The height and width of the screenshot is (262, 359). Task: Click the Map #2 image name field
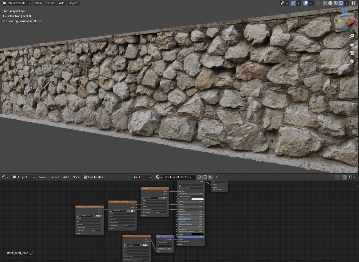tap(152, 197)
